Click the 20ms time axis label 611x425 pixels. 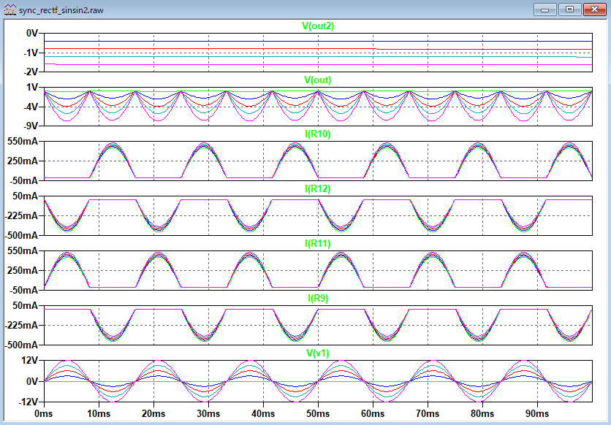pos(153,413)
